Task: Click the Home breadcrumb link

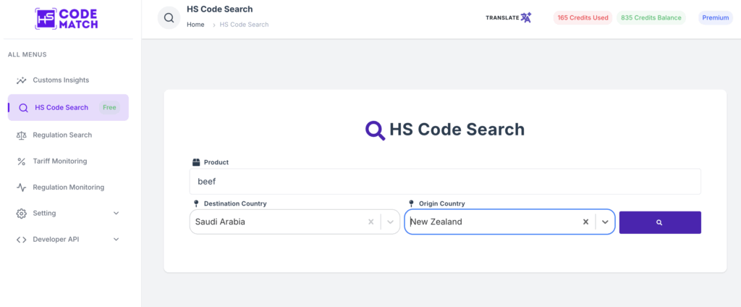Action: (x=195, y=25)
